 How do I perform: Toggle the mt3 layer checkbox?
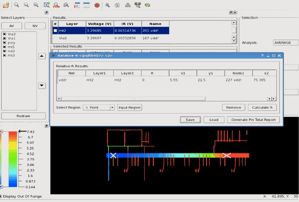click(x=4, y=55)
